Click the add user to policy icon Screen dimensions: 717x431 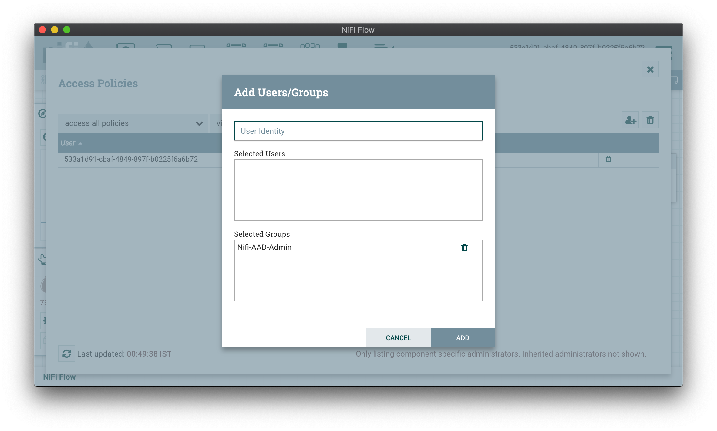(630, 120)
